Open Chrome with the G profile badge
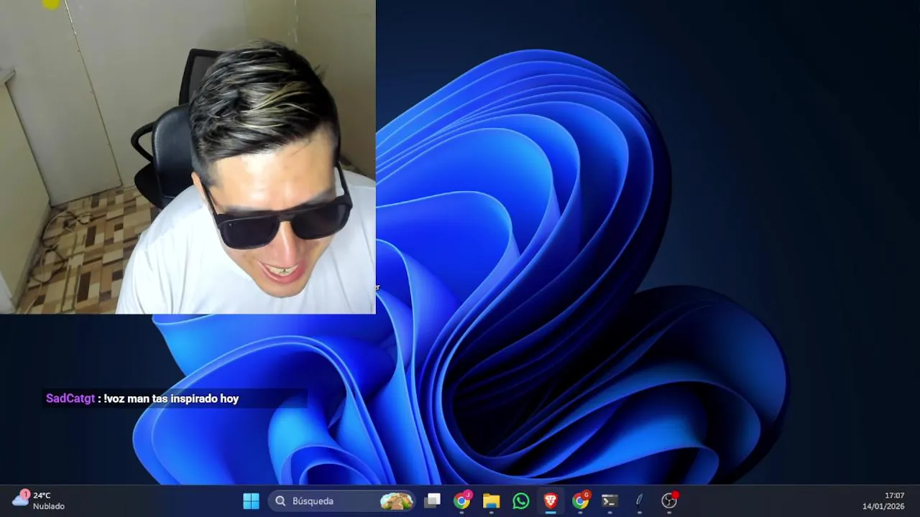Image resolution: width=920 pixels, height=517 pixels. pos(580,500)
